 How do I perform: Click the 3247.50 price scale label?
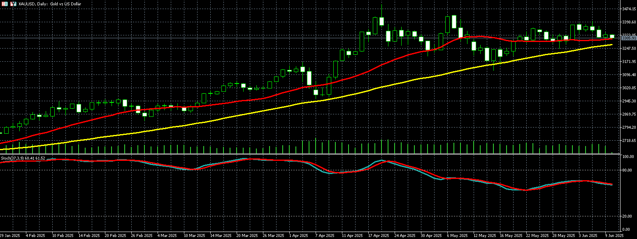tap(629, 48)
